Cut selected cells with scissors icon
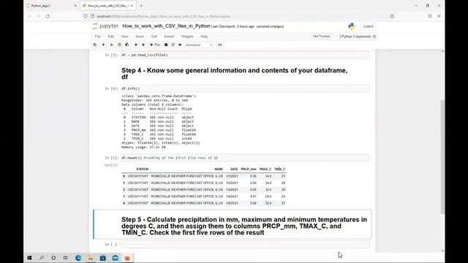 coord(112,45)
